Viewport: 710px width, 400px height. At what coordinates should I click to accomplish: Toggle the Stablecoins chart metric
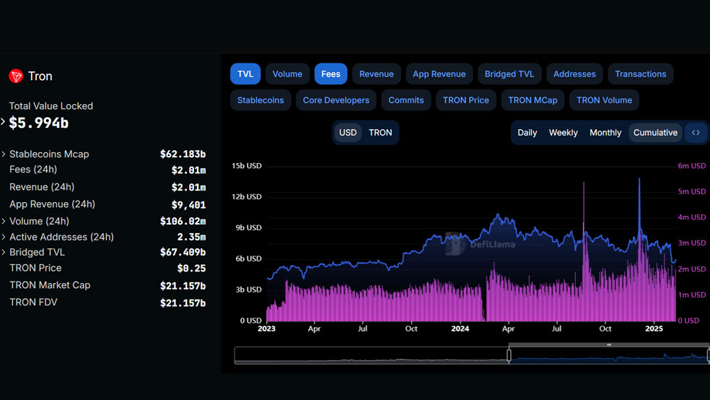pyautogui.click(x=260, y=100)
